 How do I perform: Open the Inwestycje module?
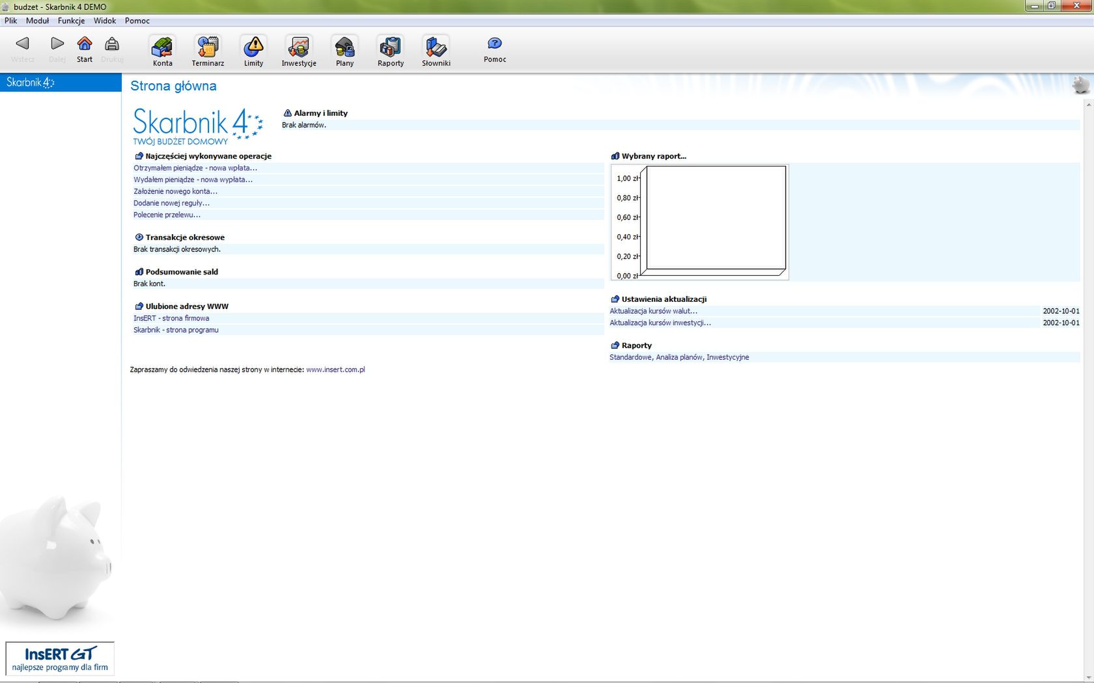coord(299,51)
